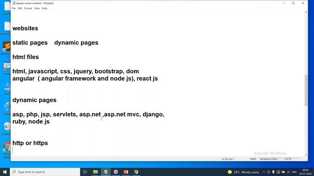Click the "Ln 59, Col 1" status entry
This screenshot has height=176, width=314.
coord(228,159)
